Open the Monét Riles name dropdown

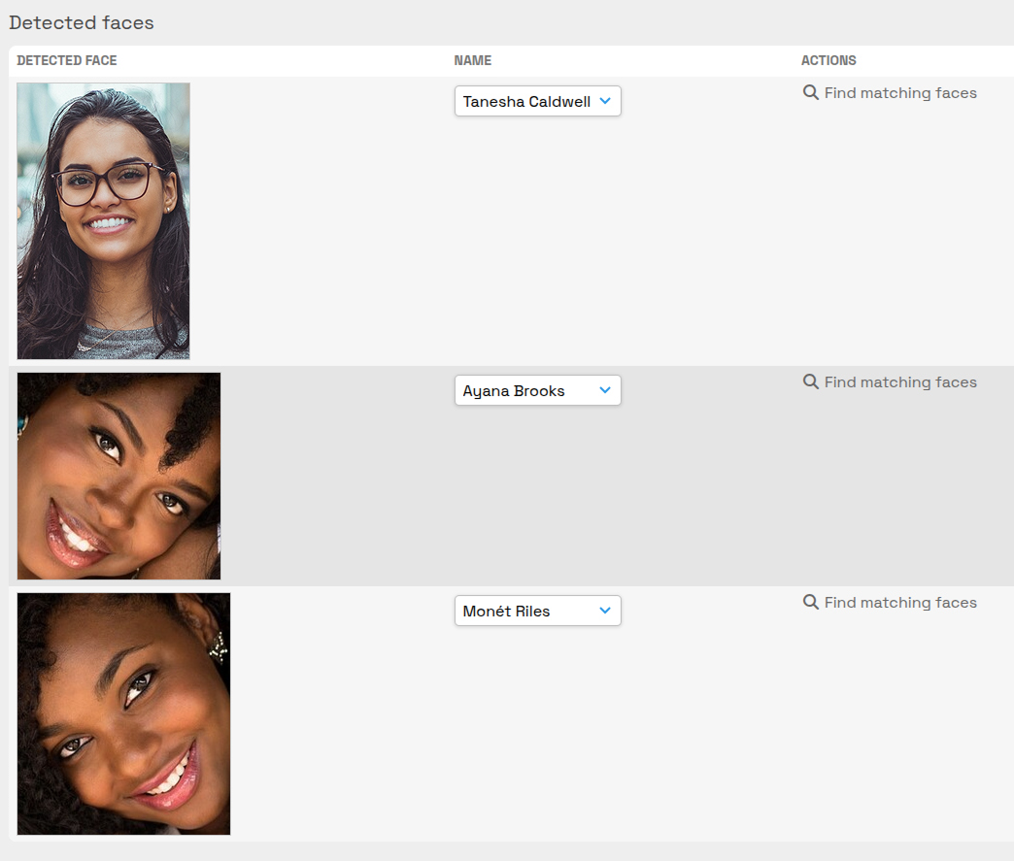tap(537, 611)
